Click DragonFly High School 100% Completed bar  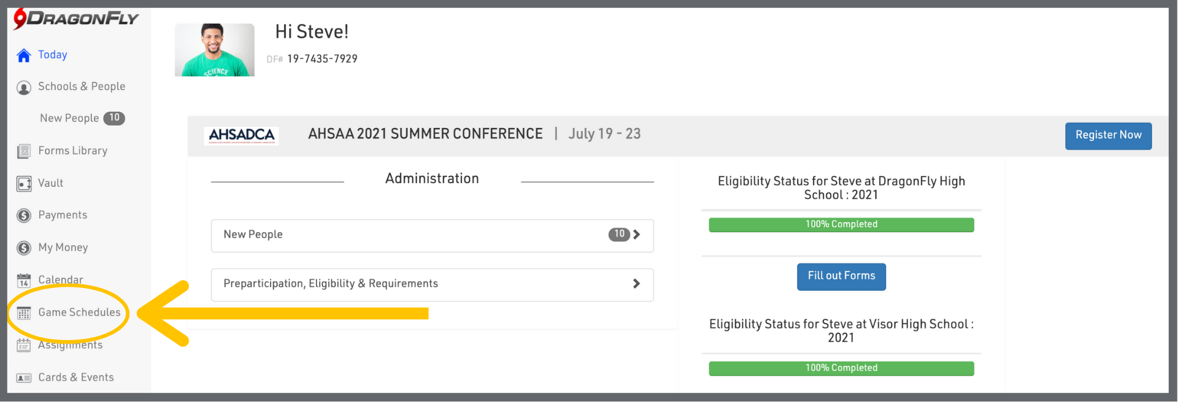tap(841, 225)
